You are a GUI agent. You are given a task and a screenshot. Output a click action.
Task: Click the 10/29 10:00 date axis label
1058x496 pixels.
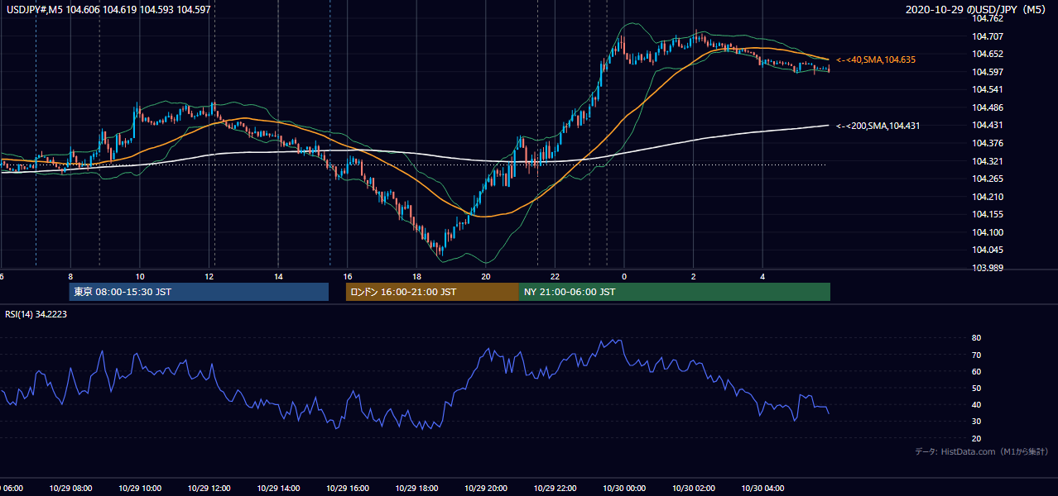140,489
